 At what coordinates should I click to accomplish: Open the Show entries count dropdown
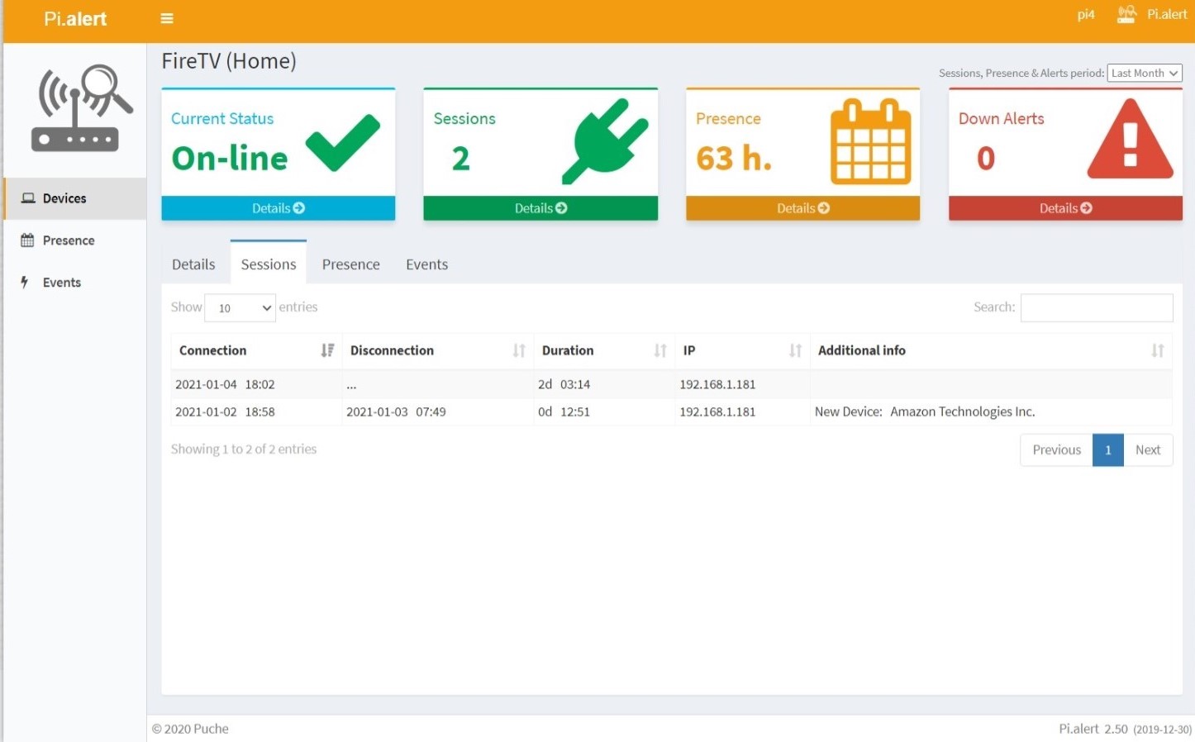point(240,308)
